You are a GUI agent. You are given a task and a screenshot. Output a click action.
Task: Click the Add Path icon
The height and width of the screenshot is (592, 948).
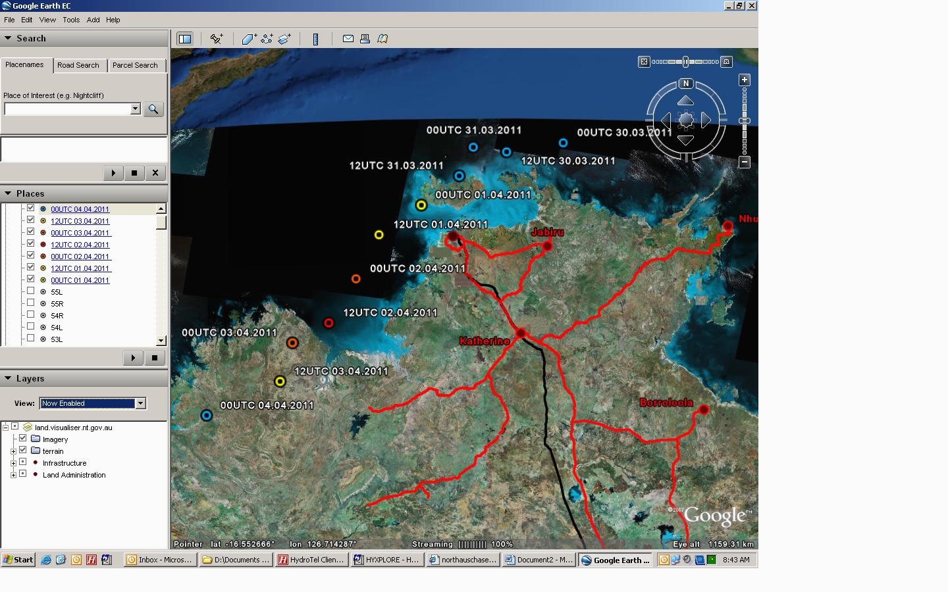point(267,39)
